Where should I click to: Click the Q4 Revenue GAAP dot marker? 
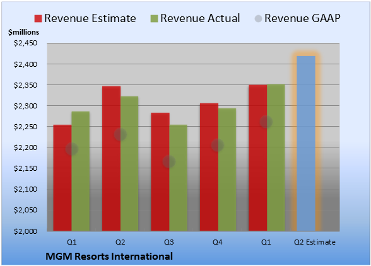click(x=218, y=145)
